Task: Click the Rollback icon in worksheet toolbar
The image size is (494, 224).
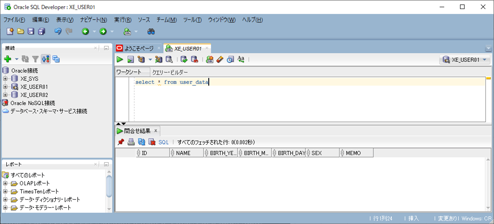Action: pos(195,59)
